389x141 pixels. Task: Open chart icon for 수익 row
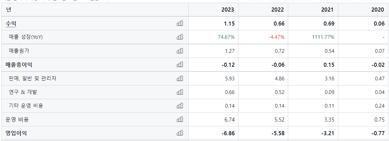click(180, 23)
